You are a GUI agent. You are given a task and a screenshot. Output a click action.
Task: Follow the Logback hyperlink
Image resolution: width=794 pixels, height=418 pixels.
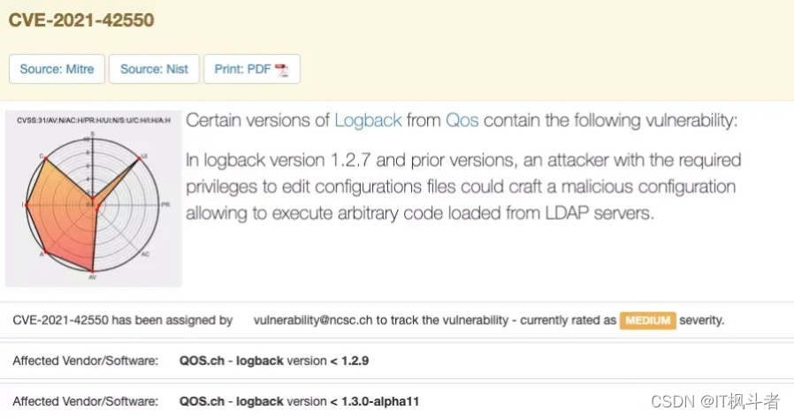coord(368,120)
